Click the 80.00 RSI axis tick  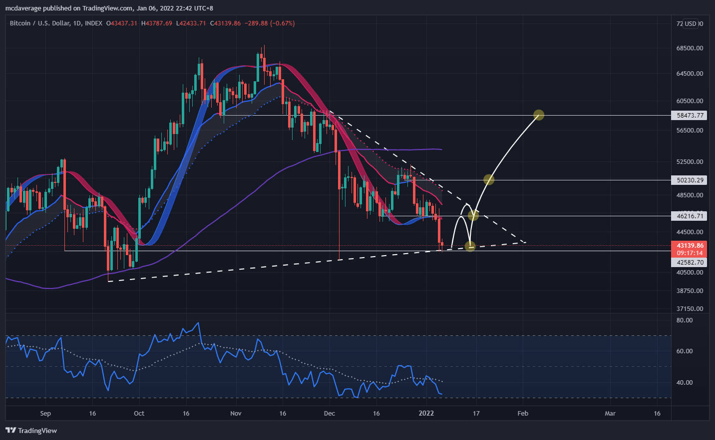click(685, 320)
